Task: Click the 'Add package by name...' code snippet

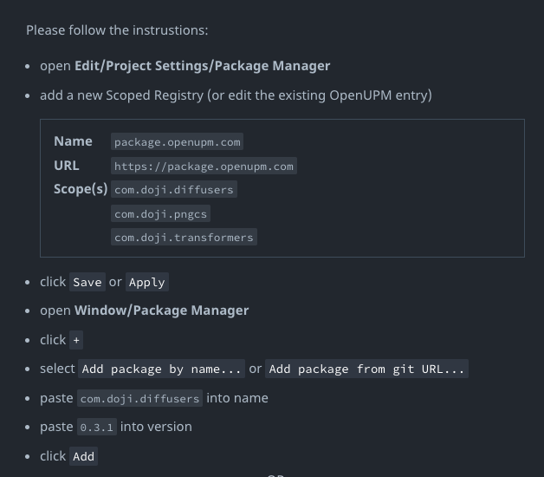Action: [162, 369]
